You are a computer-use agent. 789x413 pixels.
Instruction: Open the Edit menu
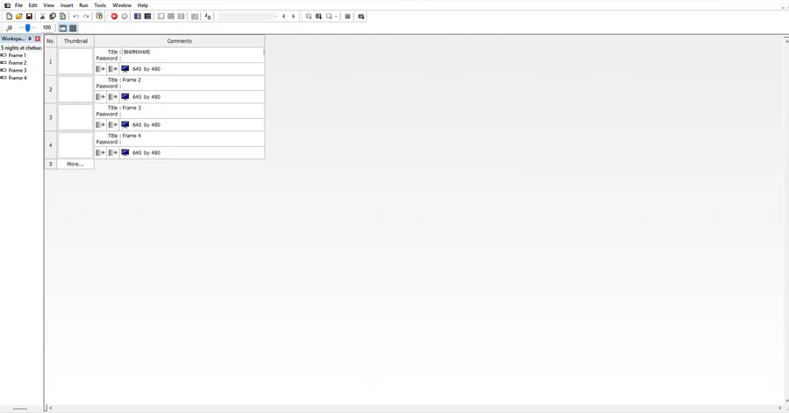pyautogui.click(x=32, y=5)
